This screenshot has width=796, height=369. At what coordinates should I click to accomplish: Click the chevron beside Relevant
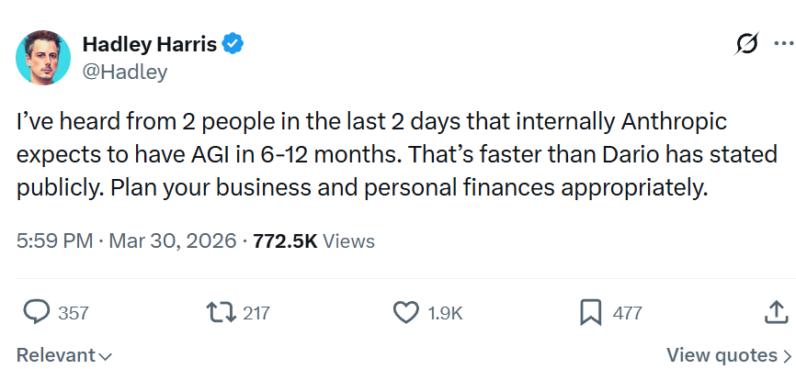pos(104,356)
